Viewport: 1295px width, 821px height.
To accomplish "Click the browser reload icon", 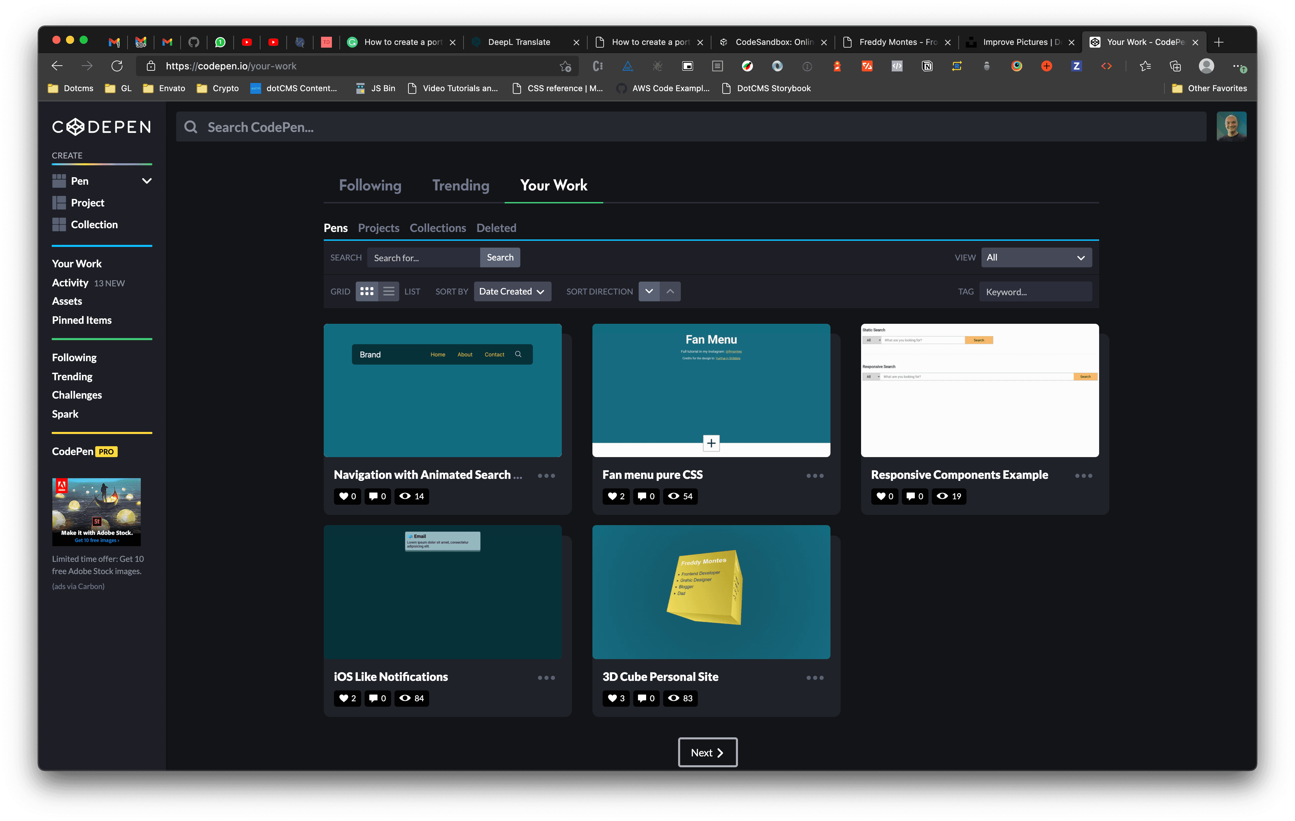I will (117, 66).
